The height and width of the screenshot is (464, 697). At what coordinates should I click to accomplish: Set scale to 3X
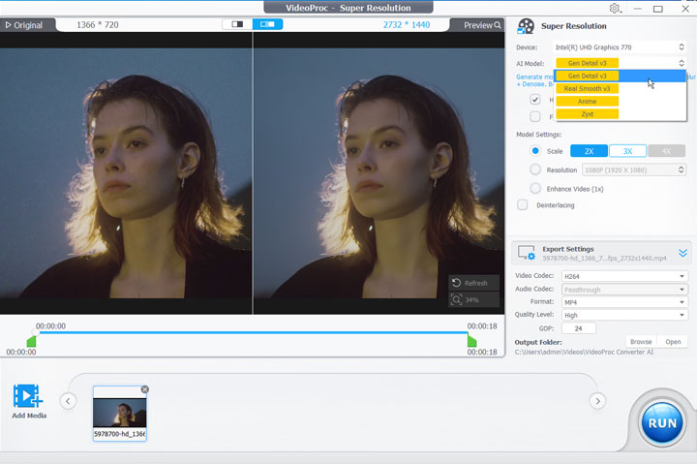(x=627, y=151)
